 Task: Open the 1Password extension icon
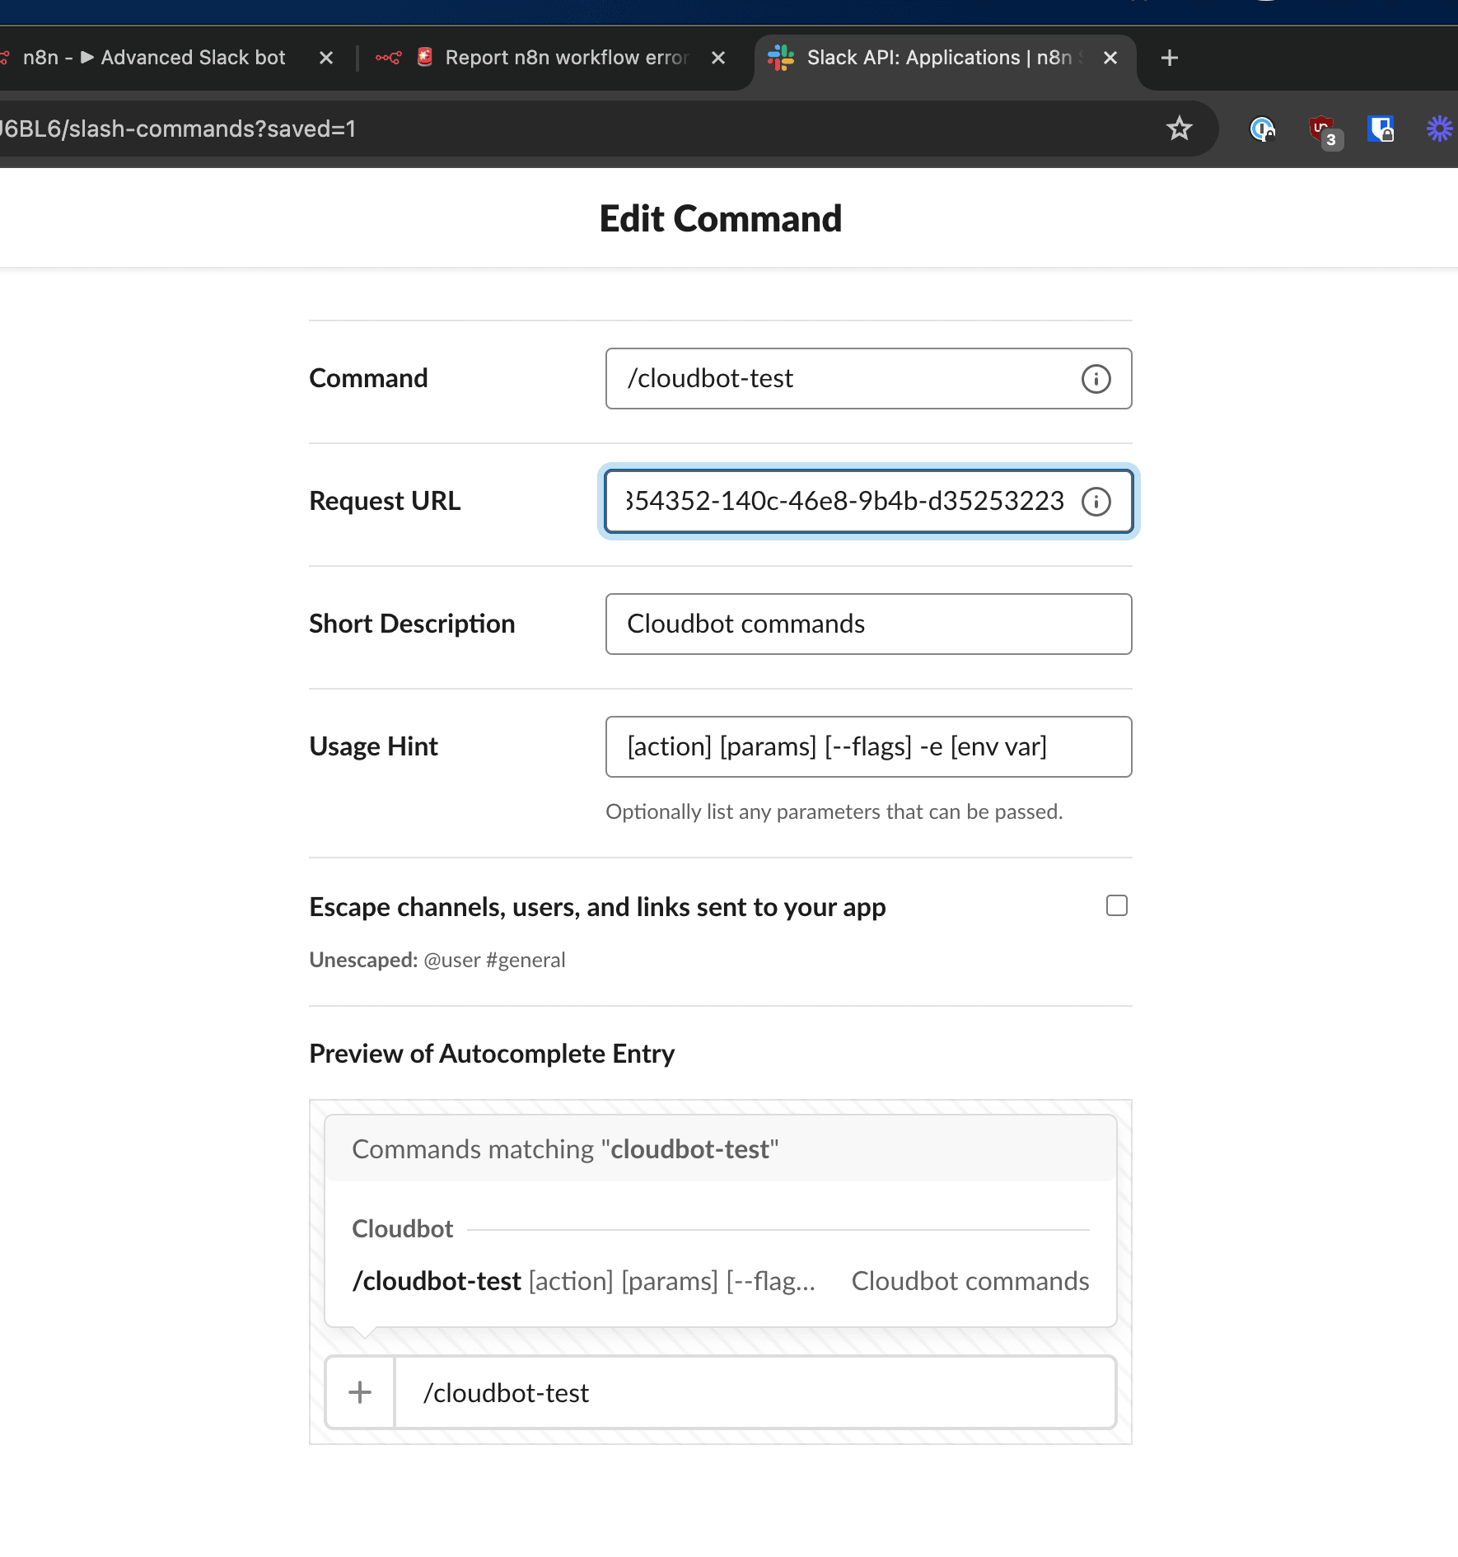coord(1262,129)
